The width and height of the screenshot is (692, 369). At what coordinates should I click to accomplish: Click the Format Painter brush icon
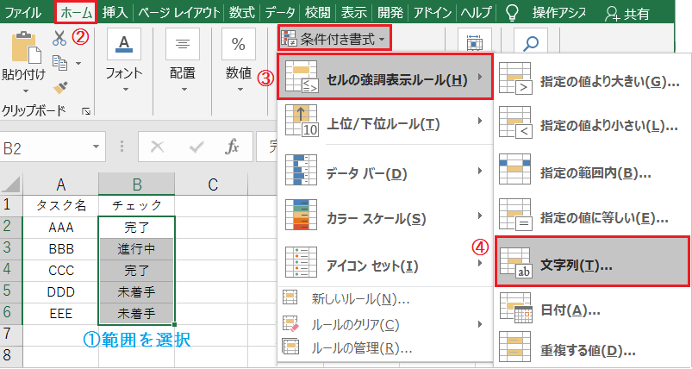pyautogui.click(x=60, y=86)
